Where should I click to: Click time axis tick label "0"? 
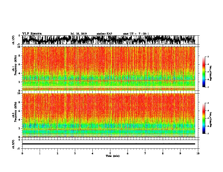coord(22,153)
